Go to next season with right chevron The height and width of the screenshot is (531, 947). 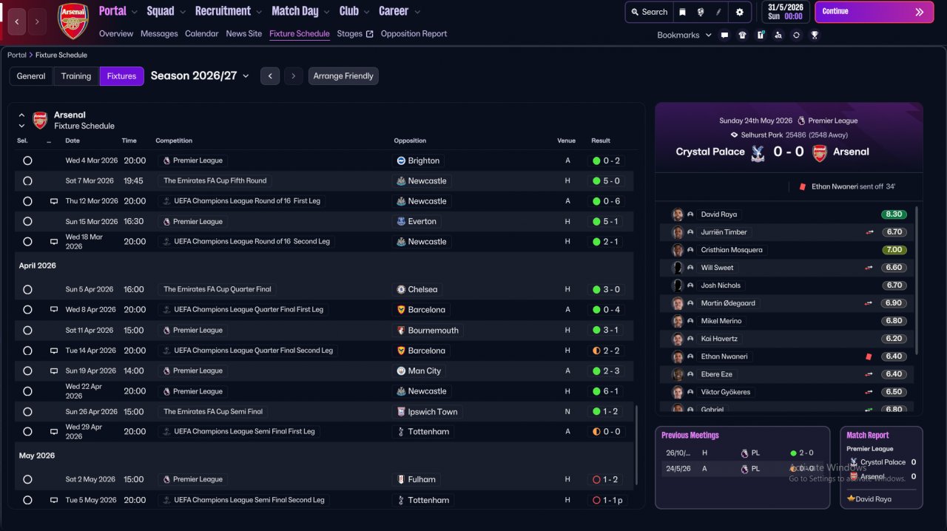tap(294, 76)
